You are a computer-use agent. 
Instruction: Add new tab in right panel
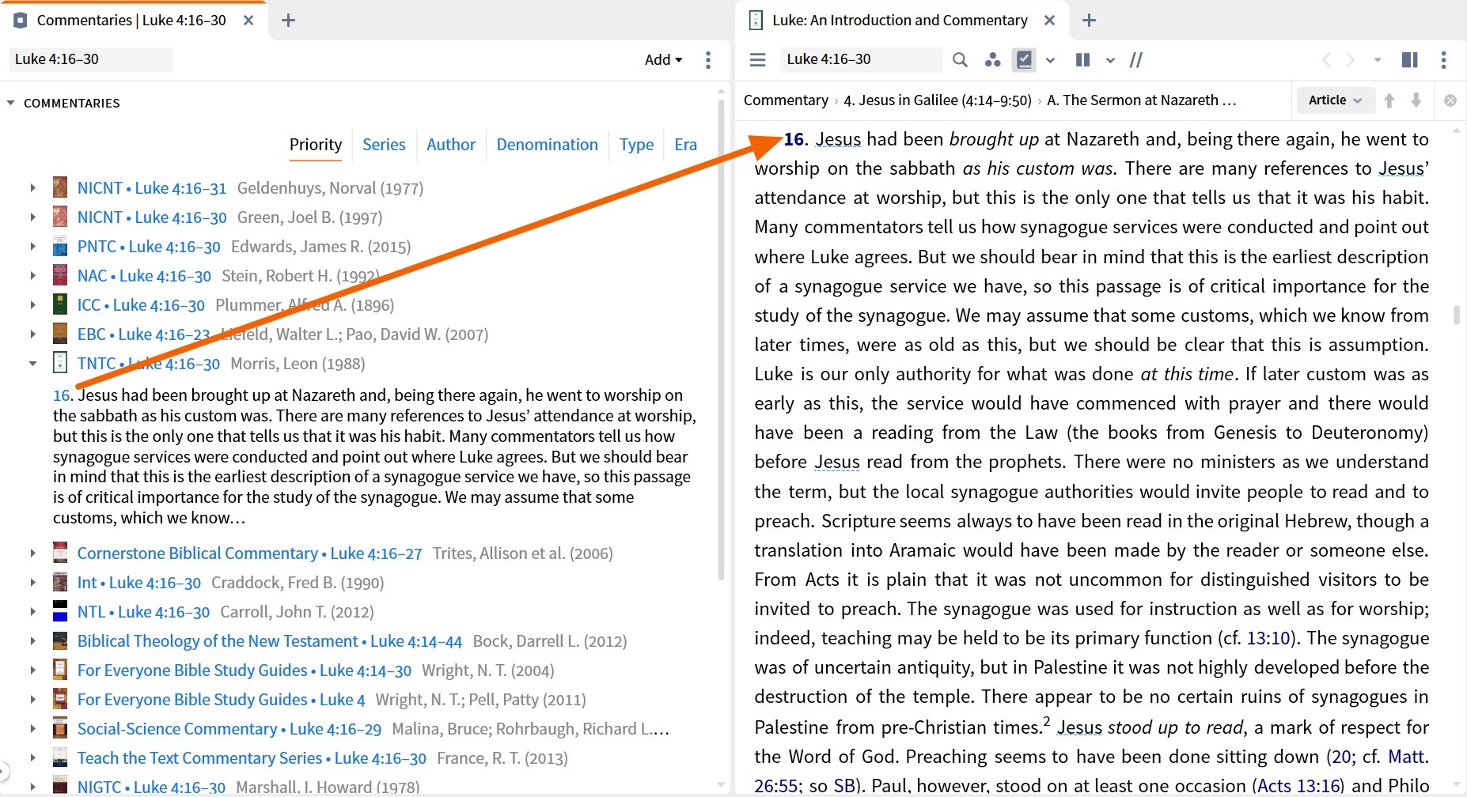tap(1089, 21)
